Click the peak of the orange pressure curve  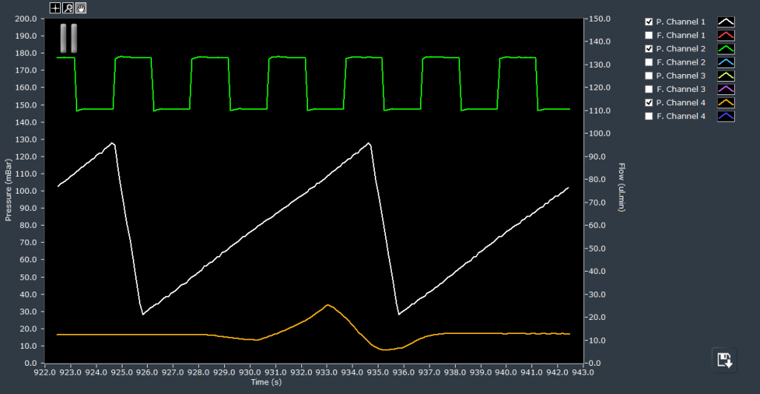point(327,305)
